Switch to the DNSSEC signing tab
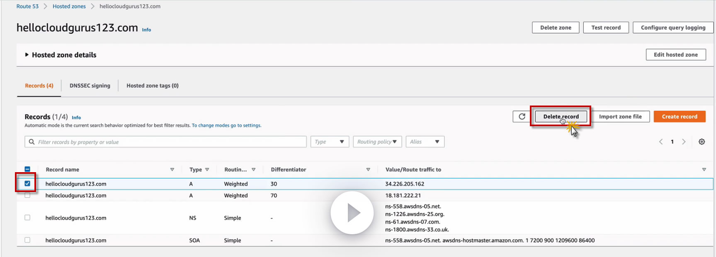Image resolution: width=716 pixels, height=257 pixels. (x=90, y=86)
